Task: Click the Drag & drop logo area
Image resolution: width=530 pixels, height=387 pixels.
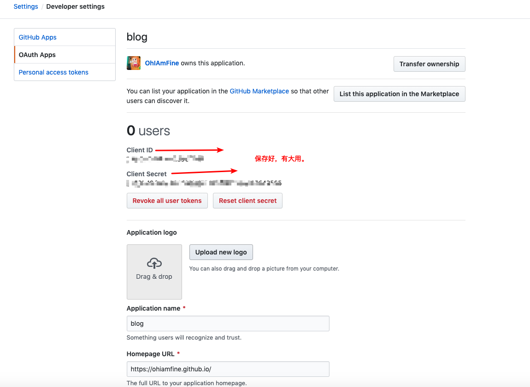Action: [154, 272]
